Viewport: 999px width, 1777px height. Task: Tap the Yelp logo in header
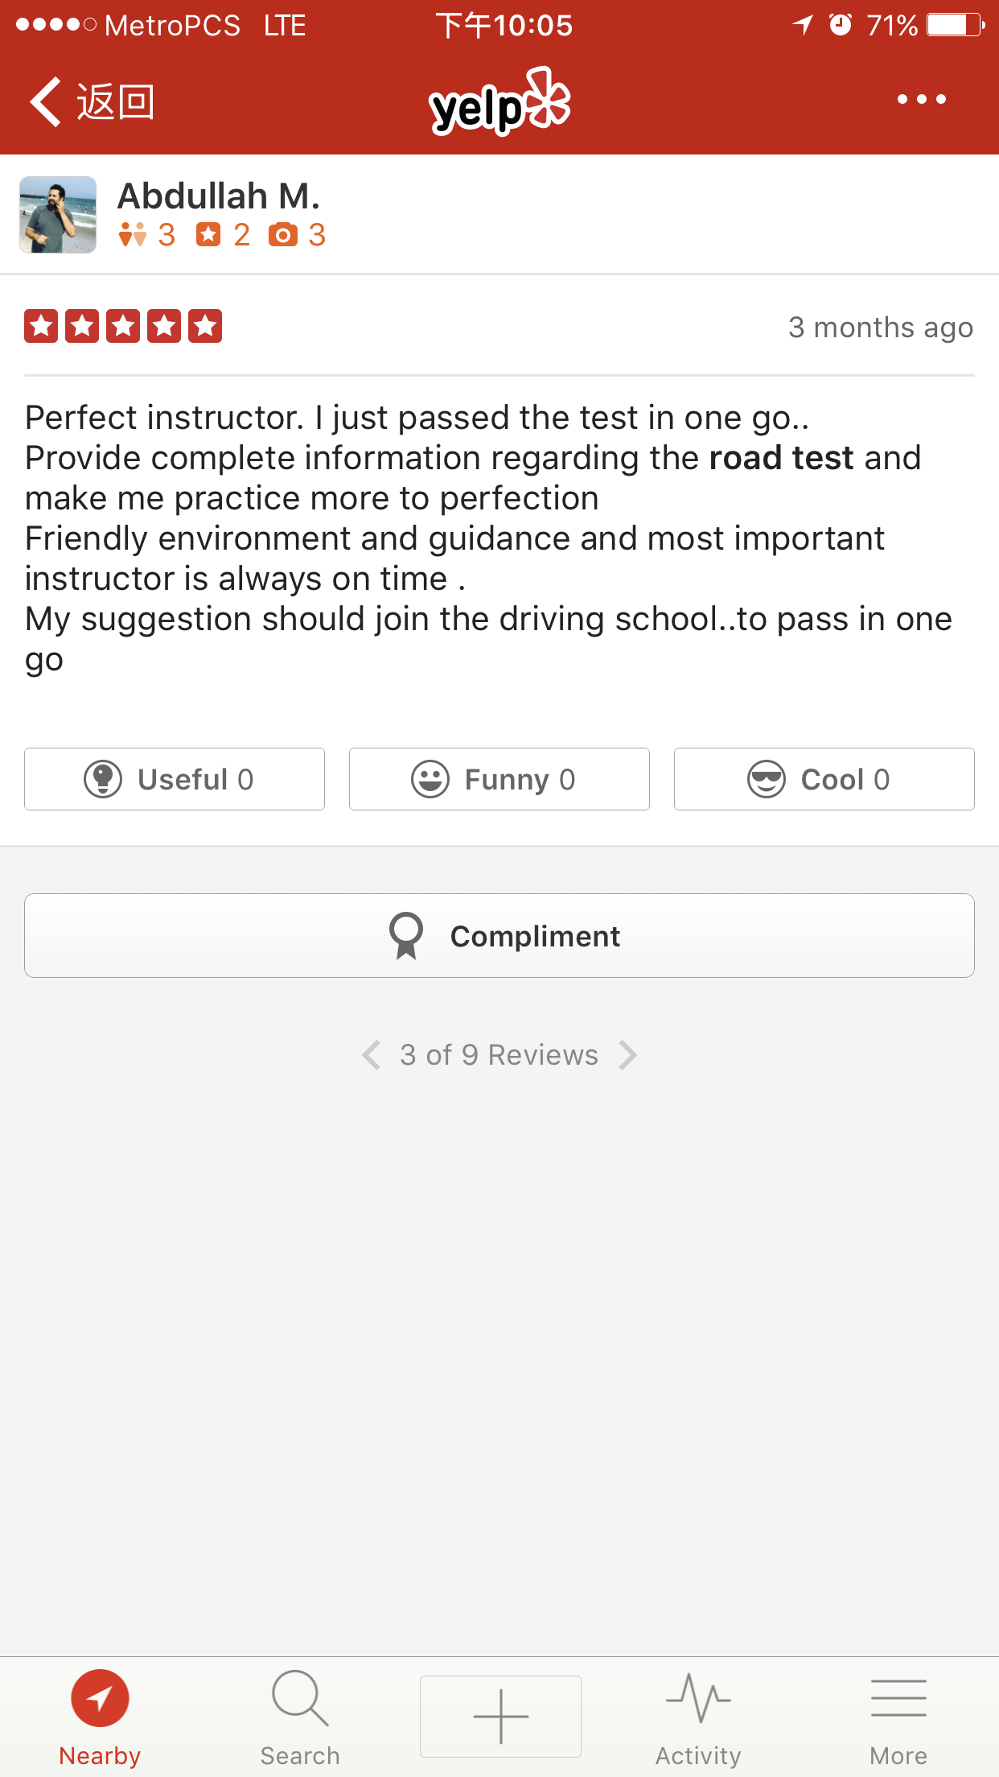(x=499, y=102)
